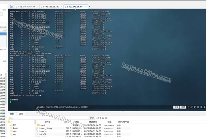This screenshot has width=206, height=137.
Task: Click the /root path field
Action: click(48, 118)
